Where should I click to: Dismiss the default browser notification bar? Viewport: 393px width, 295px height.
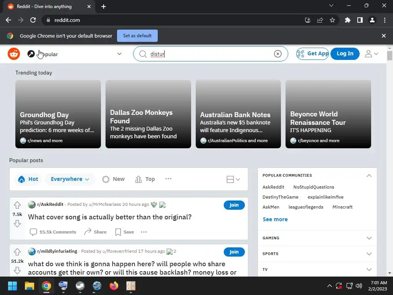pyautogui.click(x=383, y=36)
